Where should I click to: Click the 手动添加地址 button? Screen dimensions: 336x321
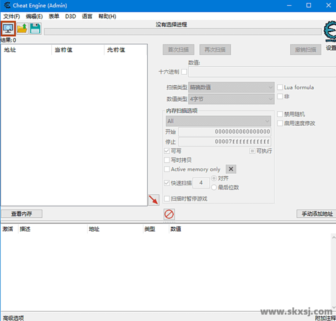click(317, 214)
